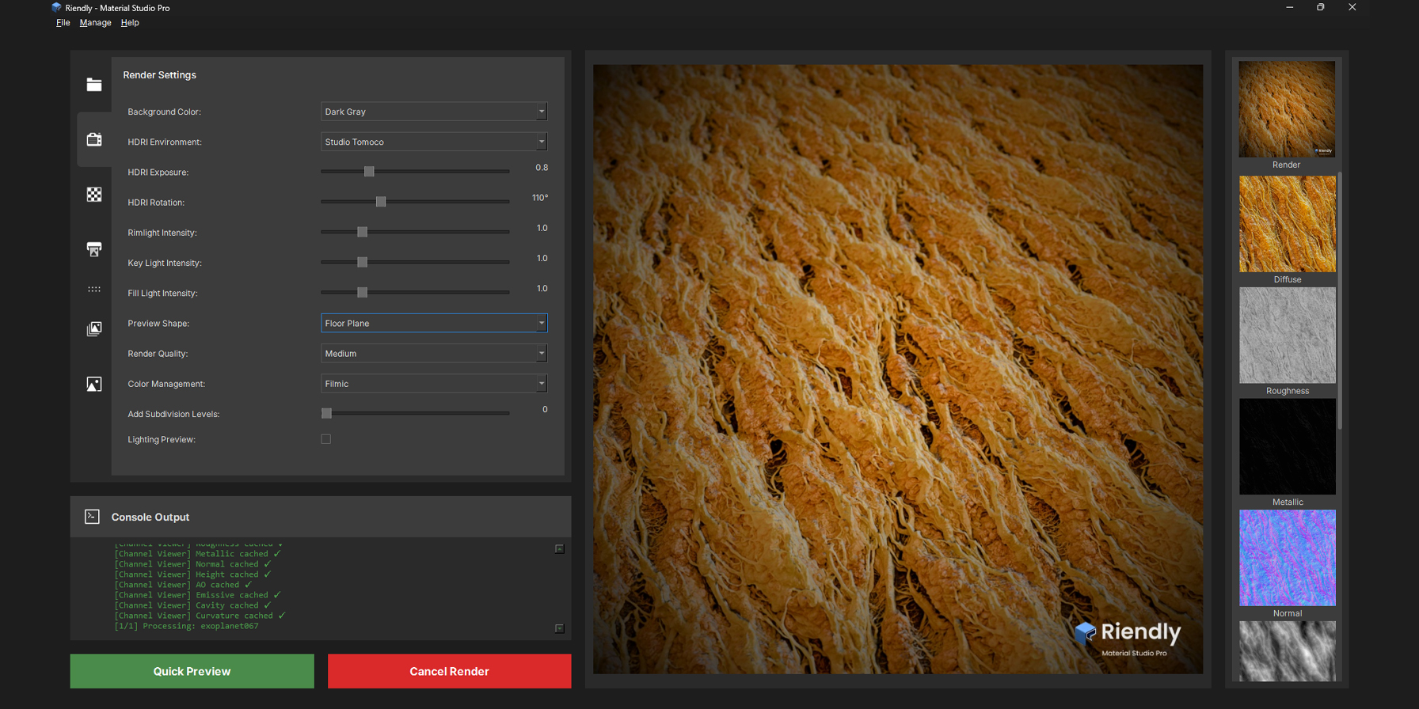The height and width of the screenshot is (709, 1419).
Task: Click the Riendly app icon in the title bar
Action: point(56,8)
